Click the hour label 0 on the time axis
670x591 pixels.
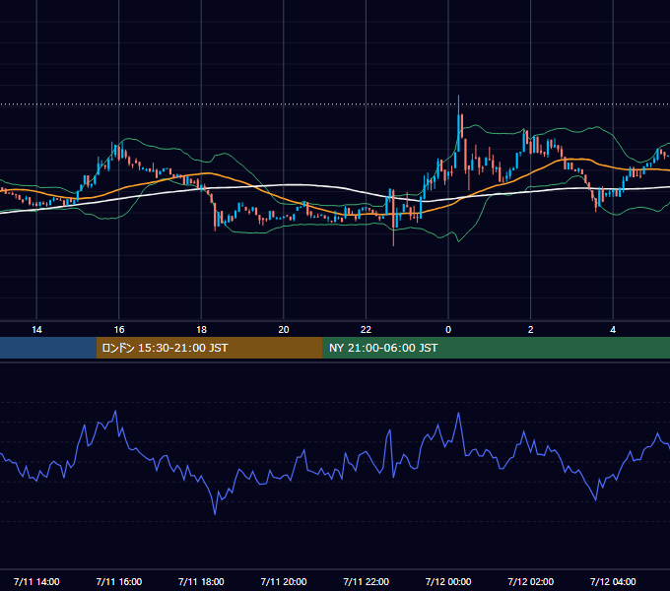[448, 330]
